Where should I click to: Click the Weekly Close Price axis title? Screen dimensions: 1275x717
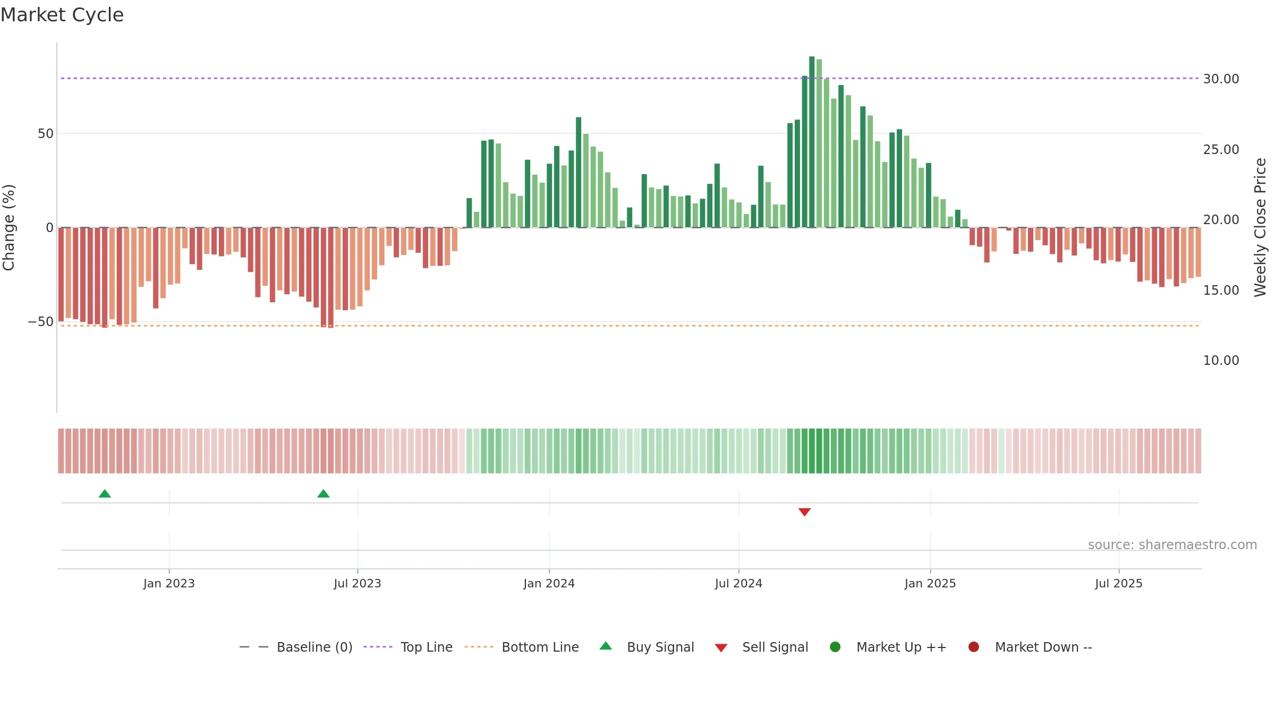click(1260, 227)
